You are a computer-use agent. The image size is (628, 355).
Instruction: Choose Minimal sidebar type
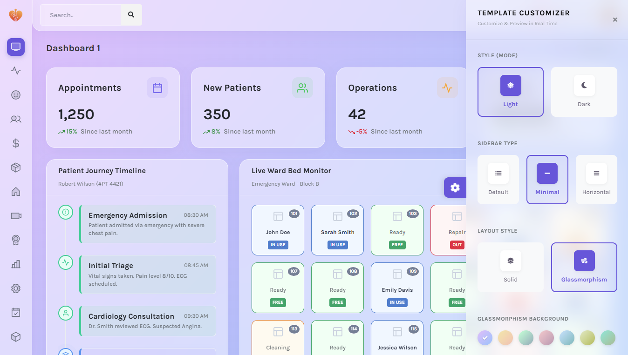(547, 180)
